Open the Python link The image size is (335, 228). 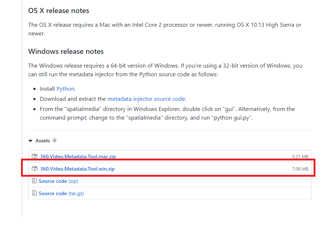click(x=65, y=89)
